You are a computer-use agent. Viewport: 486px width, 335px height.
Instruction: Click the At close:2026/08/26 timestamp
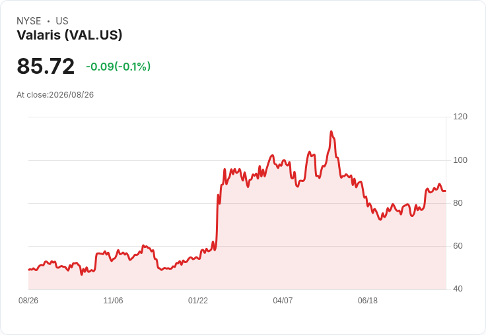click(55, 95)
